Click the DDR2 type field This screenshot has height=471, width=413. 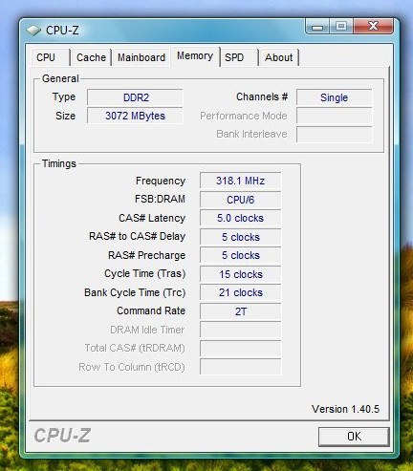click(x=135, y=97)
